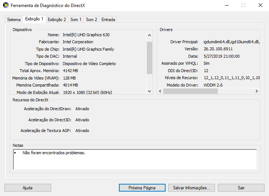Click Ativado next to Textura AGP
This screenshot has width=269, height=196.
pos(82,131)
